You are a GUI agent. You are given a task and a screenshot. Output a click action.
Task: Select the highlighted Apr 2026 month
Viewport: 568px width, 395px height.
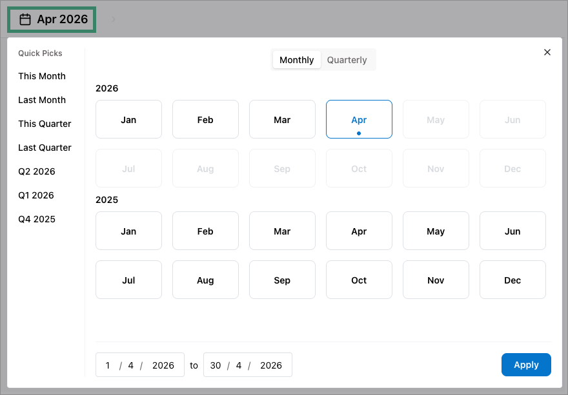tap(359, 119)
